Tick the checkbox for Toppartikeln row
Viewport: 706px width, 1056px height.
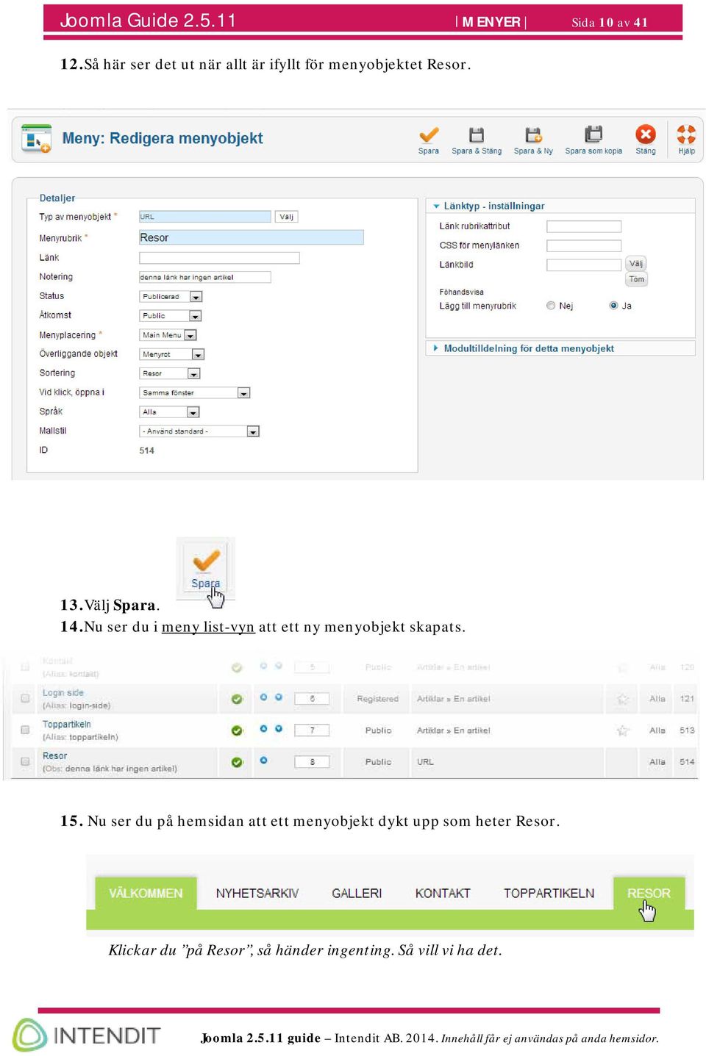[x=25, y=730]
